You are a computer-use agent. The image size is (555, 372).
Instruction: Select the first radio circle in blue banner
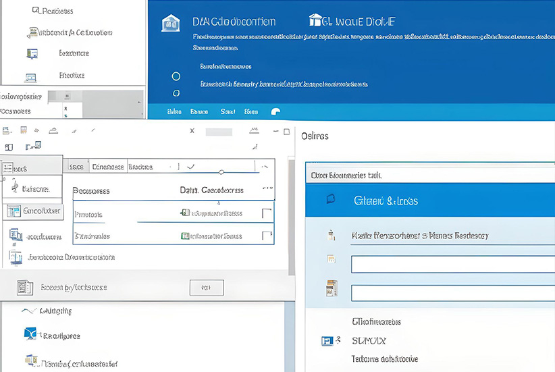coord(176,76)
